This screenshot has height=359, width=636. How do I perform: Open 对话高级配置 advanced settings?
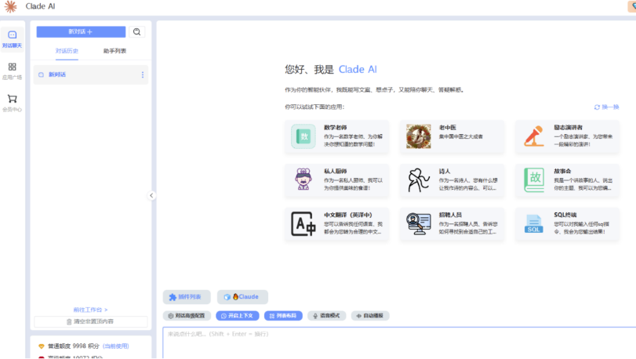click(x=187, y=316)
